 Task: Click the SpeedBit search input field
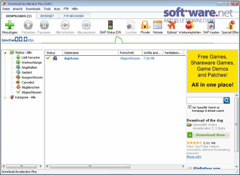click(x=205, y=100)
